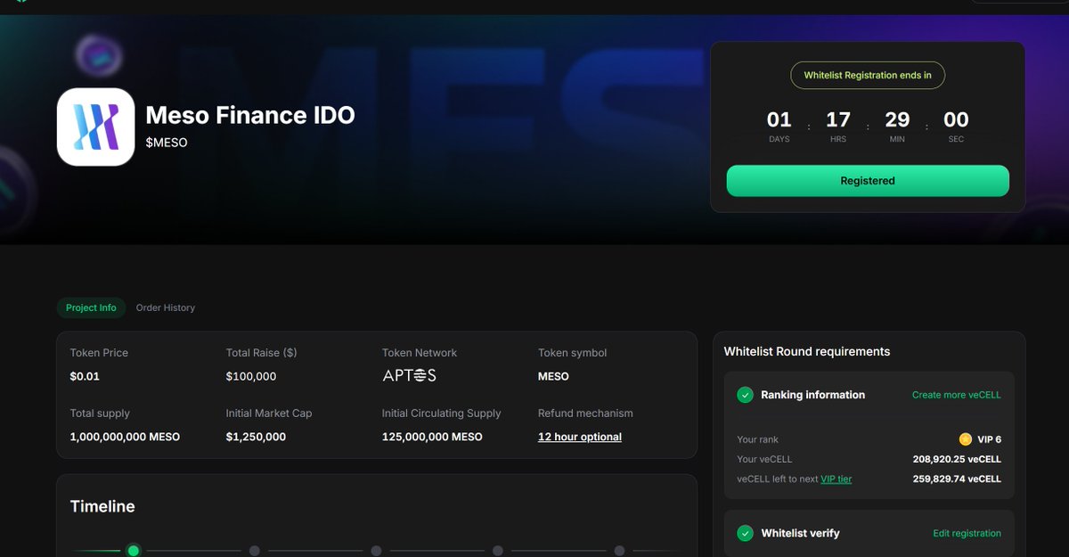
Task: Select the active green timeline milestone dot
Action: [x=133, y=551]
